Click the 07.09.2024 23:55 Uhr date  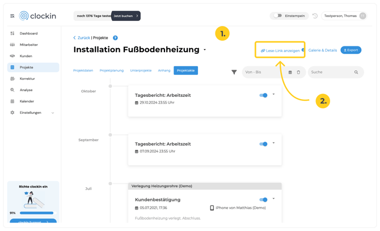pos(157,151)
